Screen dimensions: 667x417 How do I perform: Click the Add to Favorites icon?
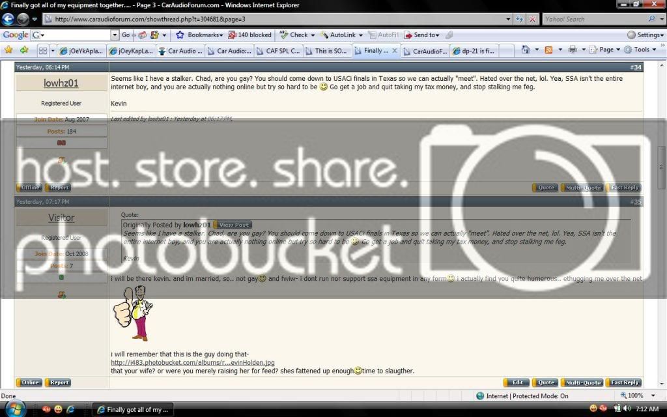(x=24, y=50)
